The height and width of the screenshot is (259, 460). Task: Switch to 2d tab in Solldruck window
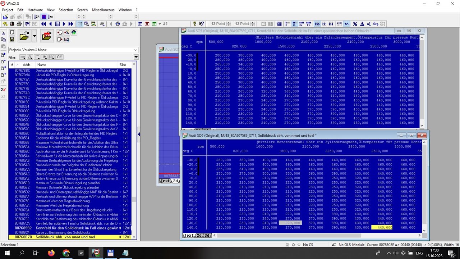click(199, 235)
